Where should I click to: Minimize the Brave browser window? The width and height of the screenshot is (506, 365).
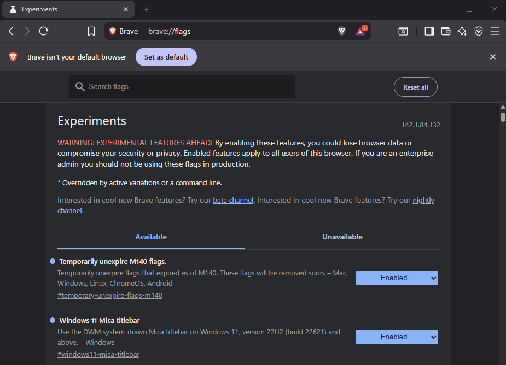444,9
